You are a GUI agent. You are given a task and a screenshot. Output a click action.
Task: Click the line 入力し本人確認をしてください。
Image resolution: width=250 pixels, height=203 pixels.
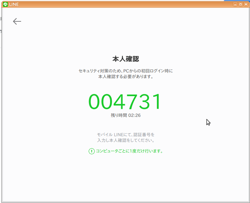126,140
